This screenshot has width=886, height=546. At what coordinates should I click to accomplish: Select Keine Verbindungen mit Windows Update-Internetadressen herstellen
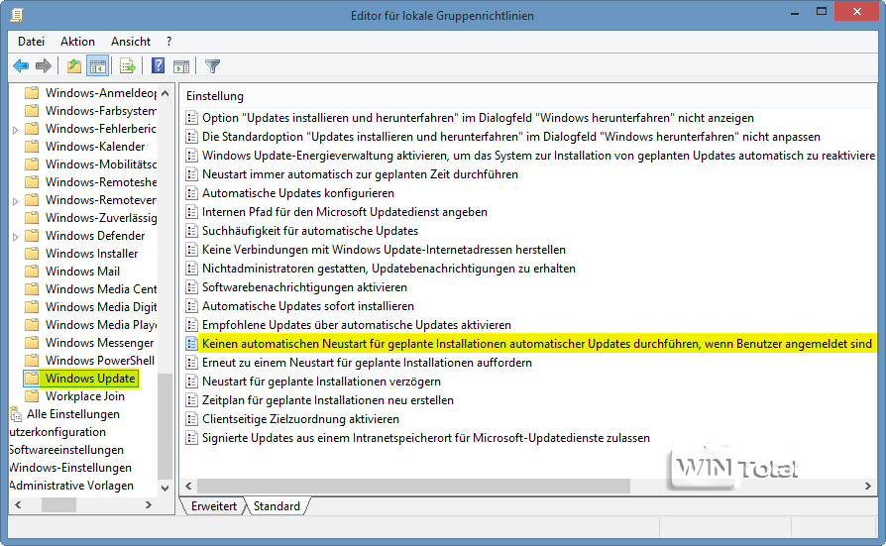pos(384,250)
